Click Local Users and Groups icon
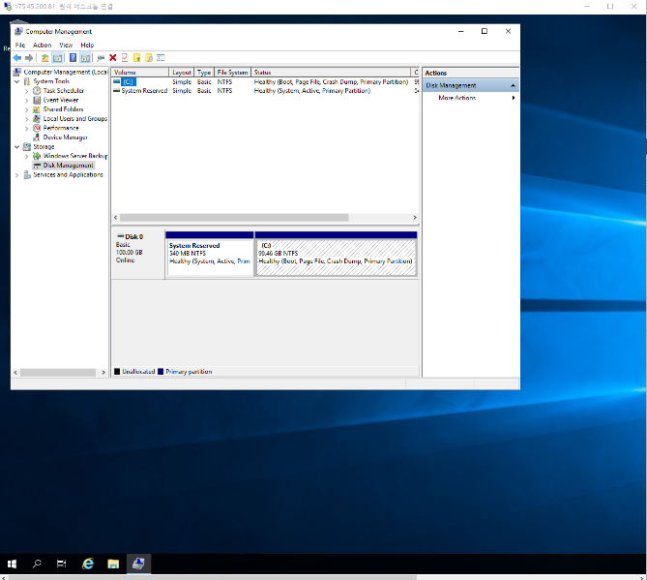Viewport: 647px width, 580px height. coord(37,118)
